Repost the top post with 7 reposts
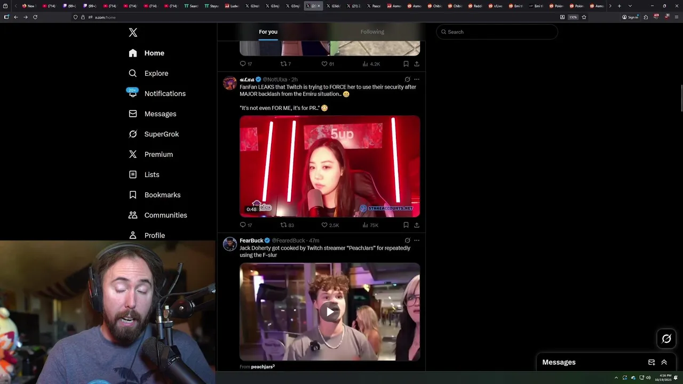Viewport: 683px width, 384px height. pos(286,64)
